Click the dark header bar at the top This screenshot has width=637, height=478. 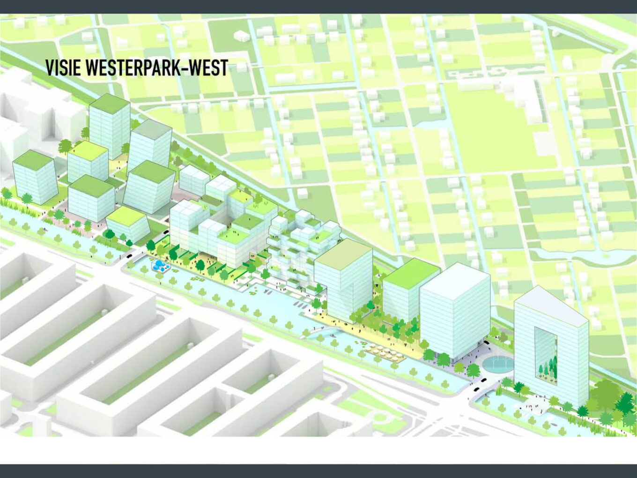[318, 7]
